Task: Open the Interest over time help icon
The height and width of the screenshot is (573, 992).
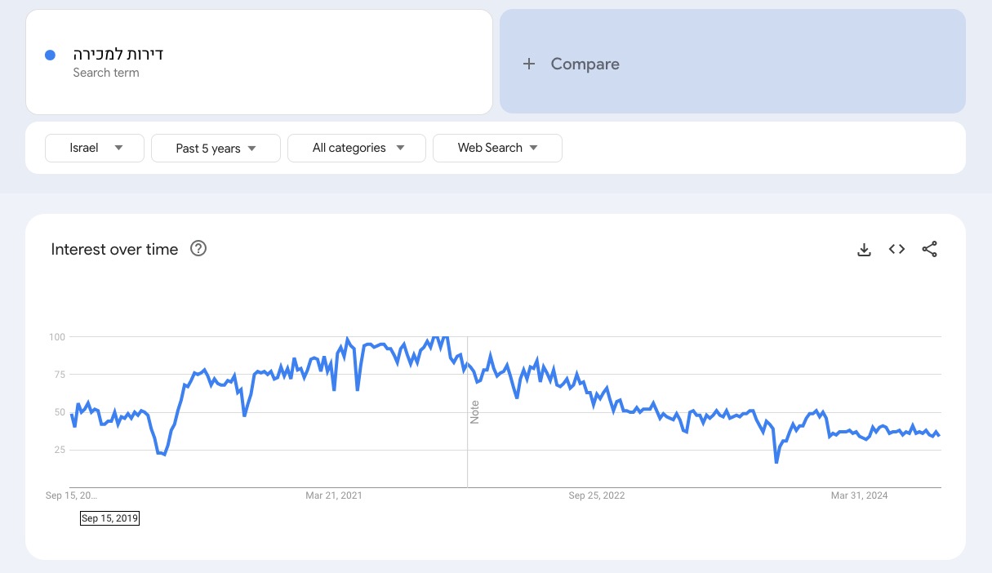Action: coord(198,249)
